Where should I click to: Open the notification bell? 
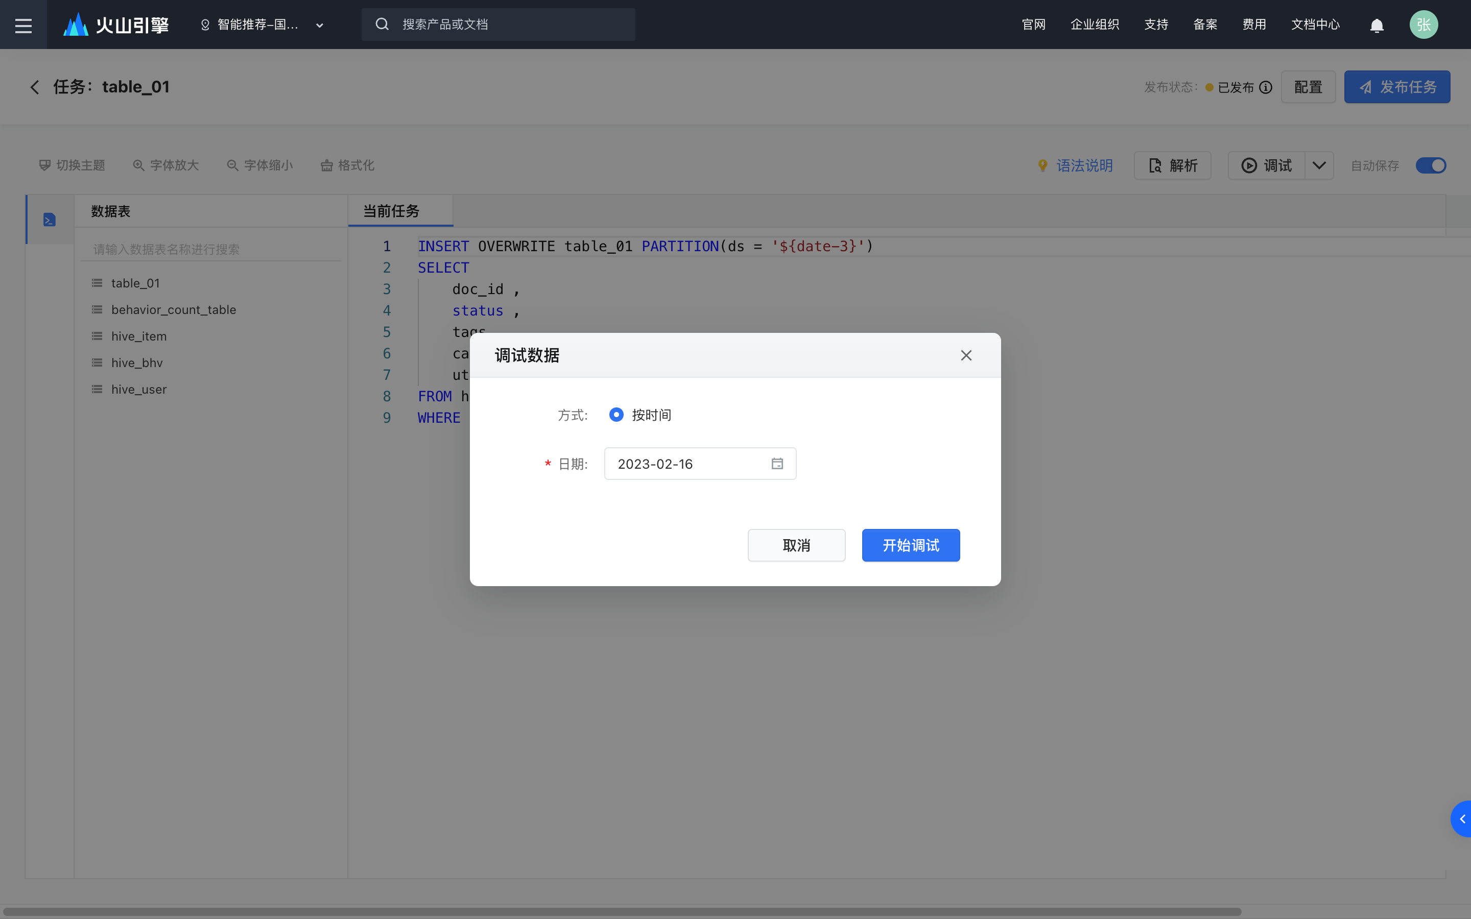(x=1377, y=25)
